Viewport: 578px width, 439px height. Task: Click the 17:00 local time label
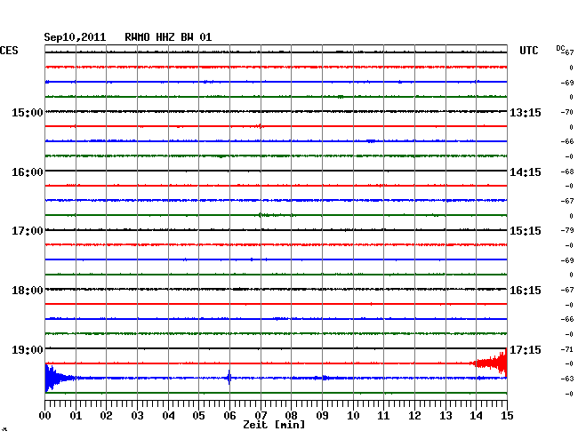[x=28, y=231]
